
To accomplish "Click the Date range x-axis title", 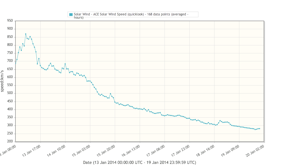I will (x=139, y=162).
